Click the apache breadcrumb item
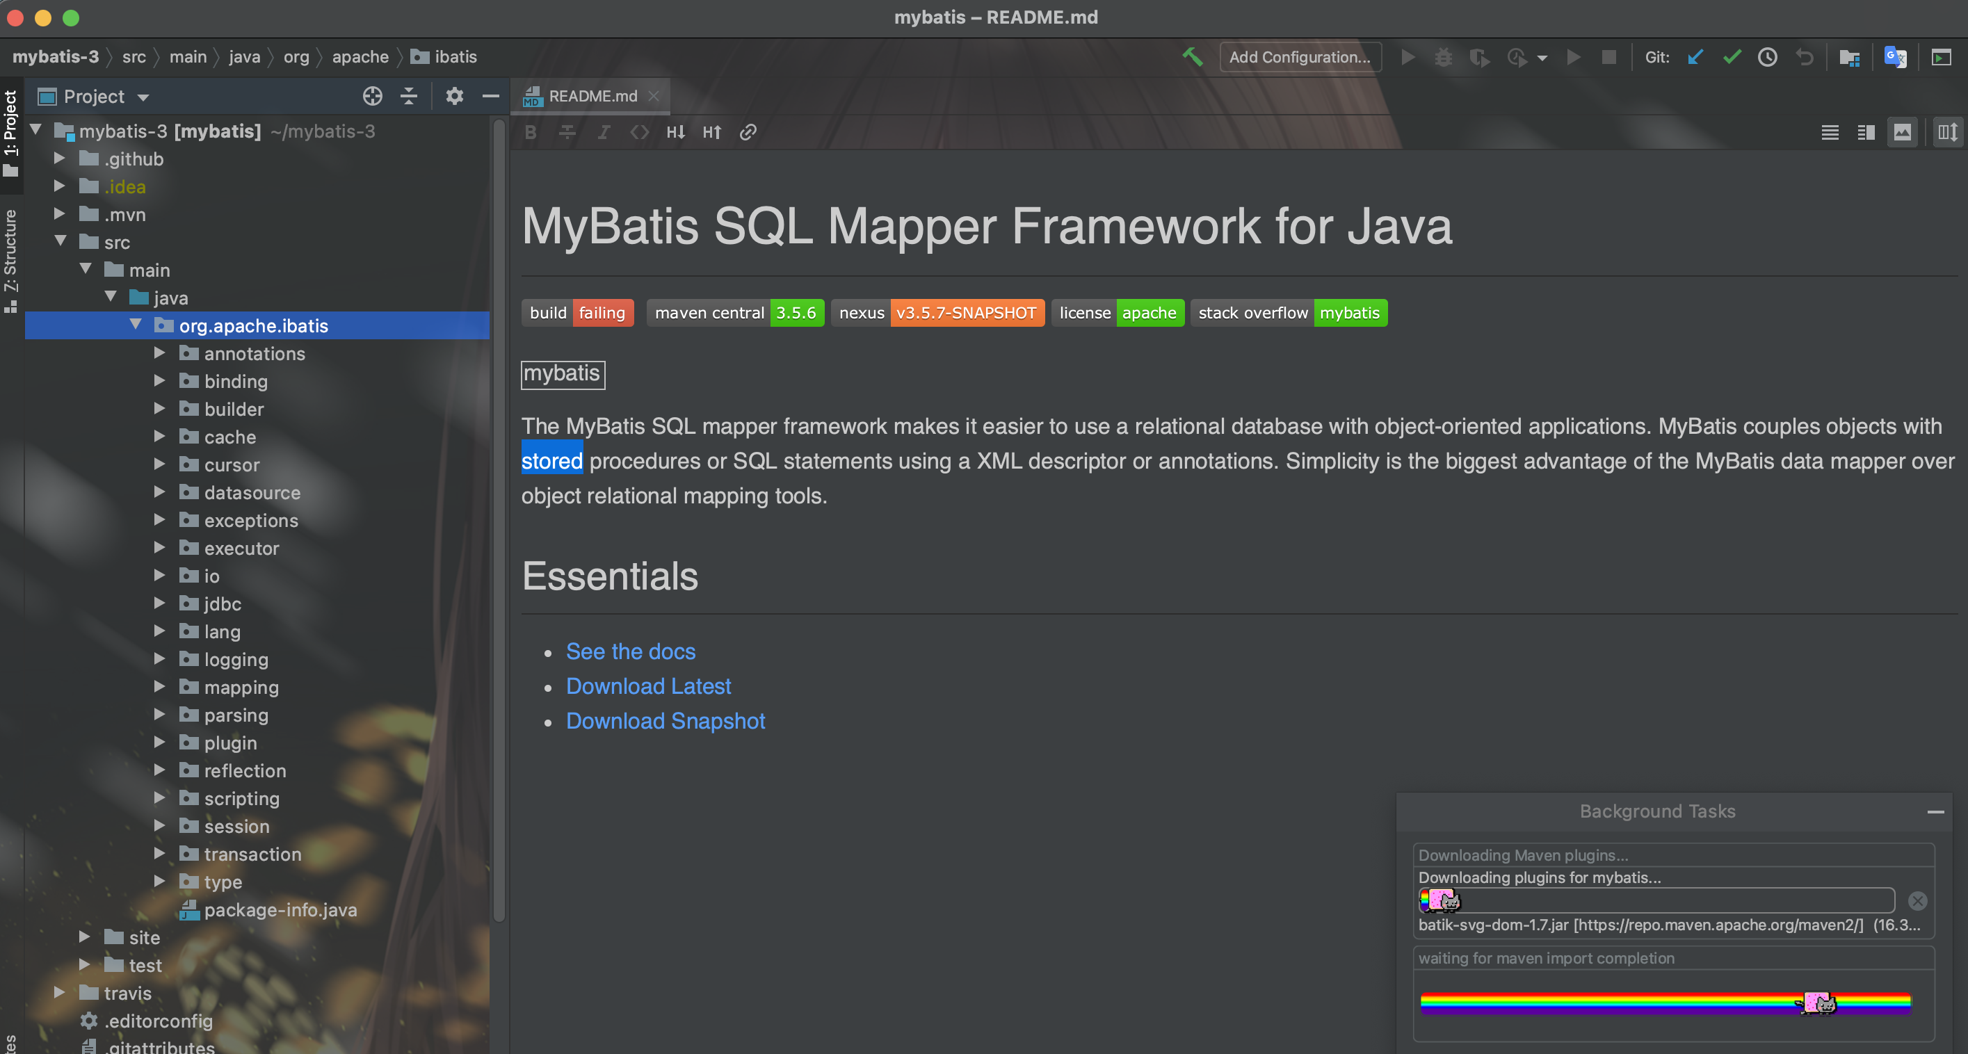 click(360, 57)
